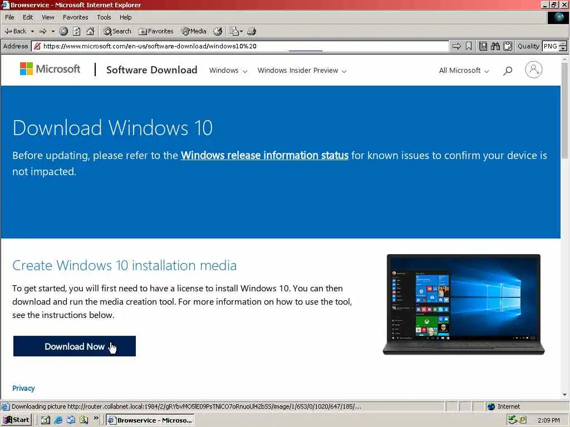
Task: Click the network tray icon
Action: coord(513,420)
